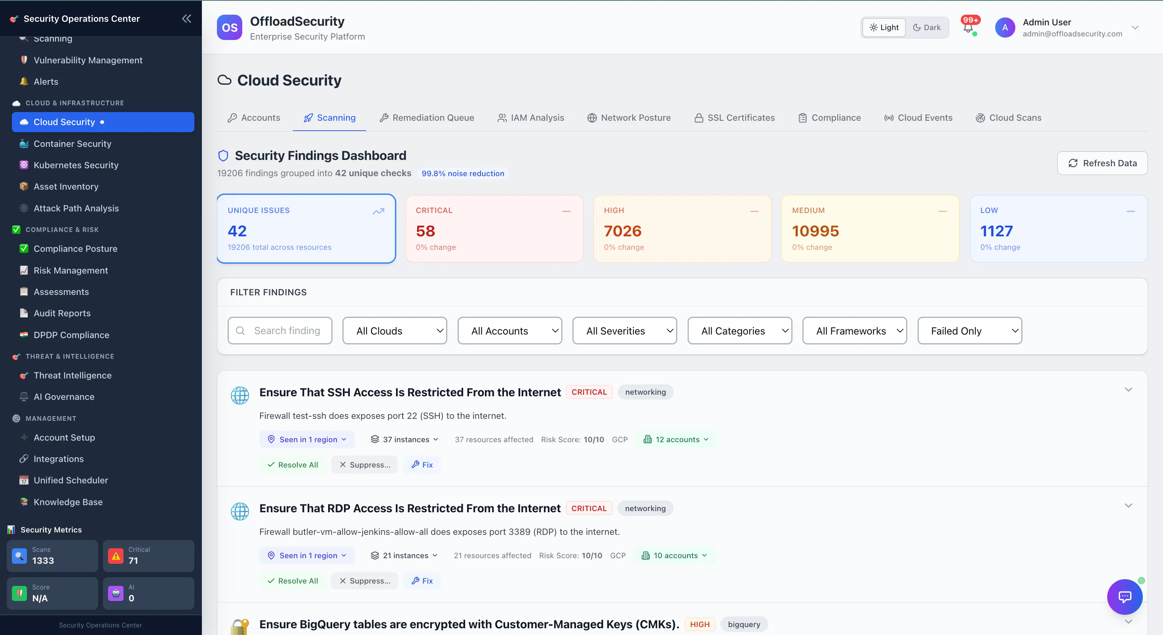Click Fix for RDP Access finding
1163x635 pixels.
[422, 581]
